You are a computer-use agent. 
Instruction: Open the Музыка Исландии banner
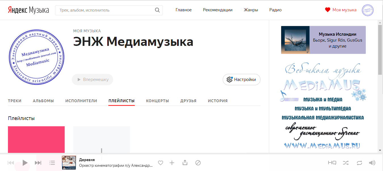(x=323, y=40)
